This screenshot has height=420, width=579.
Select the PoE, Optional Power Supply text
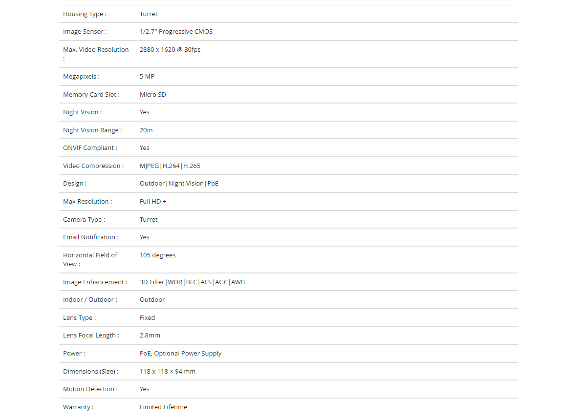click(x=181, y=354)
